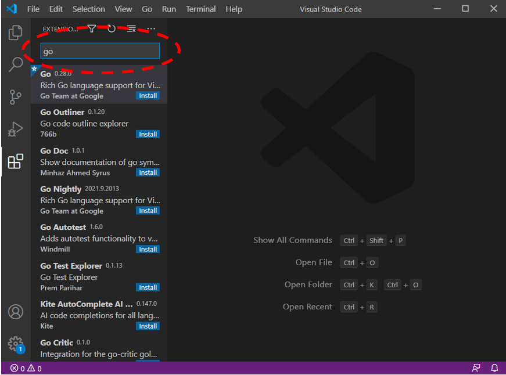Open the Explorer sidebar icon
Screen dimensions: 506x375
[15, 33]
